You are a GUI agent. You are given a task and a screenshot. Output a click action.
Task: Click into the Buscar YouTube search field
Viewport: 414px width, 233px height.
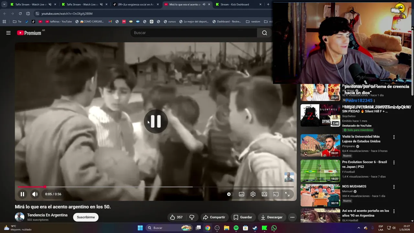click(194, 33)
